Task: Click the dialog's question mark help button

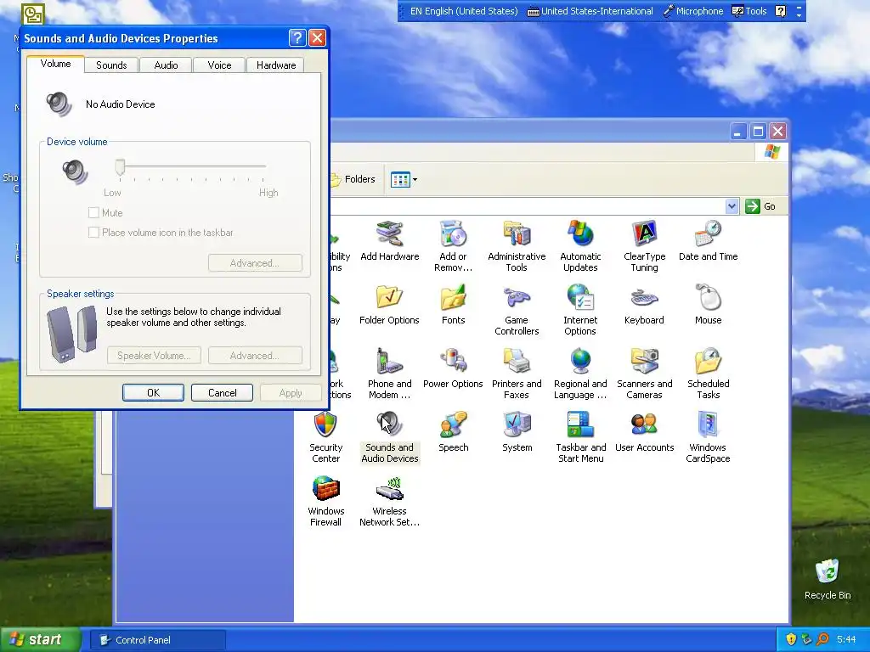Action: (x=297, y=37)
